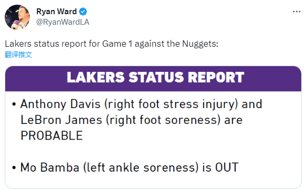Click the LeBron James name in image
Viewport: 307px width, 190px height.
61,120
